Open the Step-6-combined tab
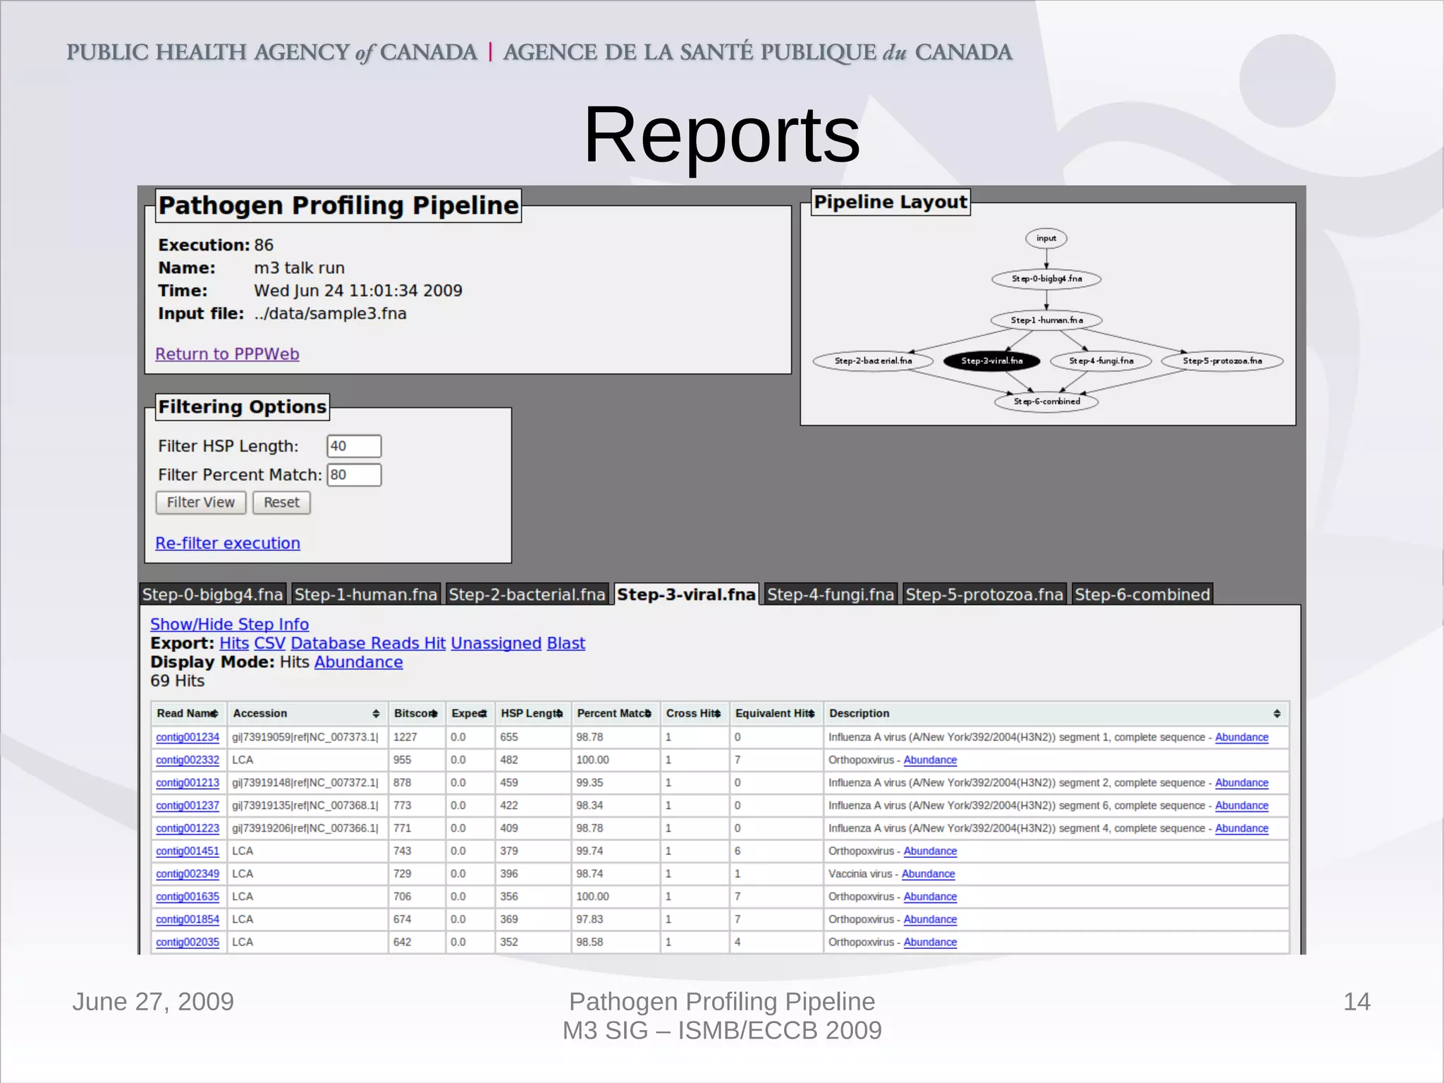The width and height of the screenshot is (1444, 1083). (1142, 595)
